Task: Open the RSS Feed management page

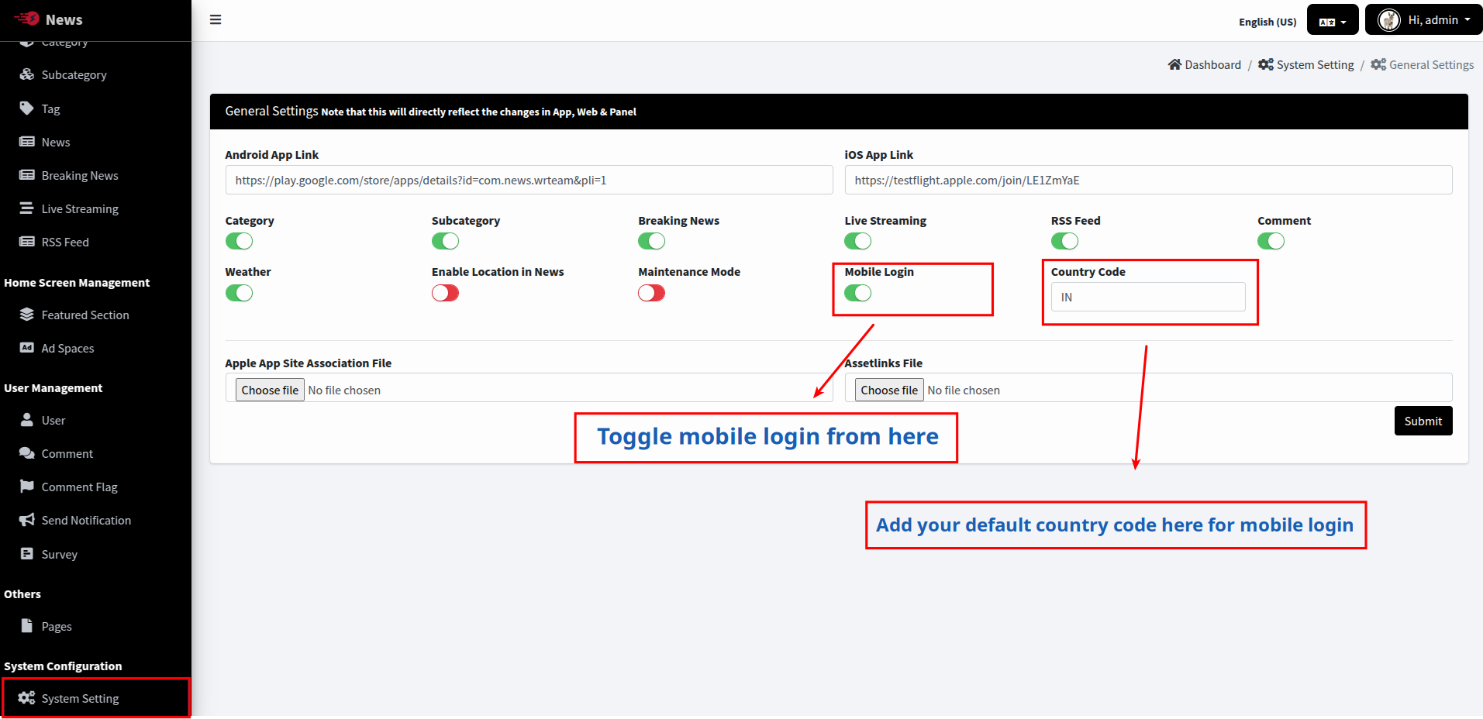Action: (x=65, y=242)
